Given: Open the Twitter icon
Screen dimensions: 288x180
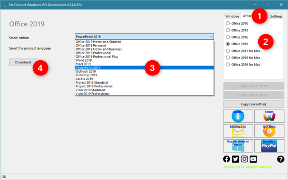Looking at the screenshot, I should (235, 159).
